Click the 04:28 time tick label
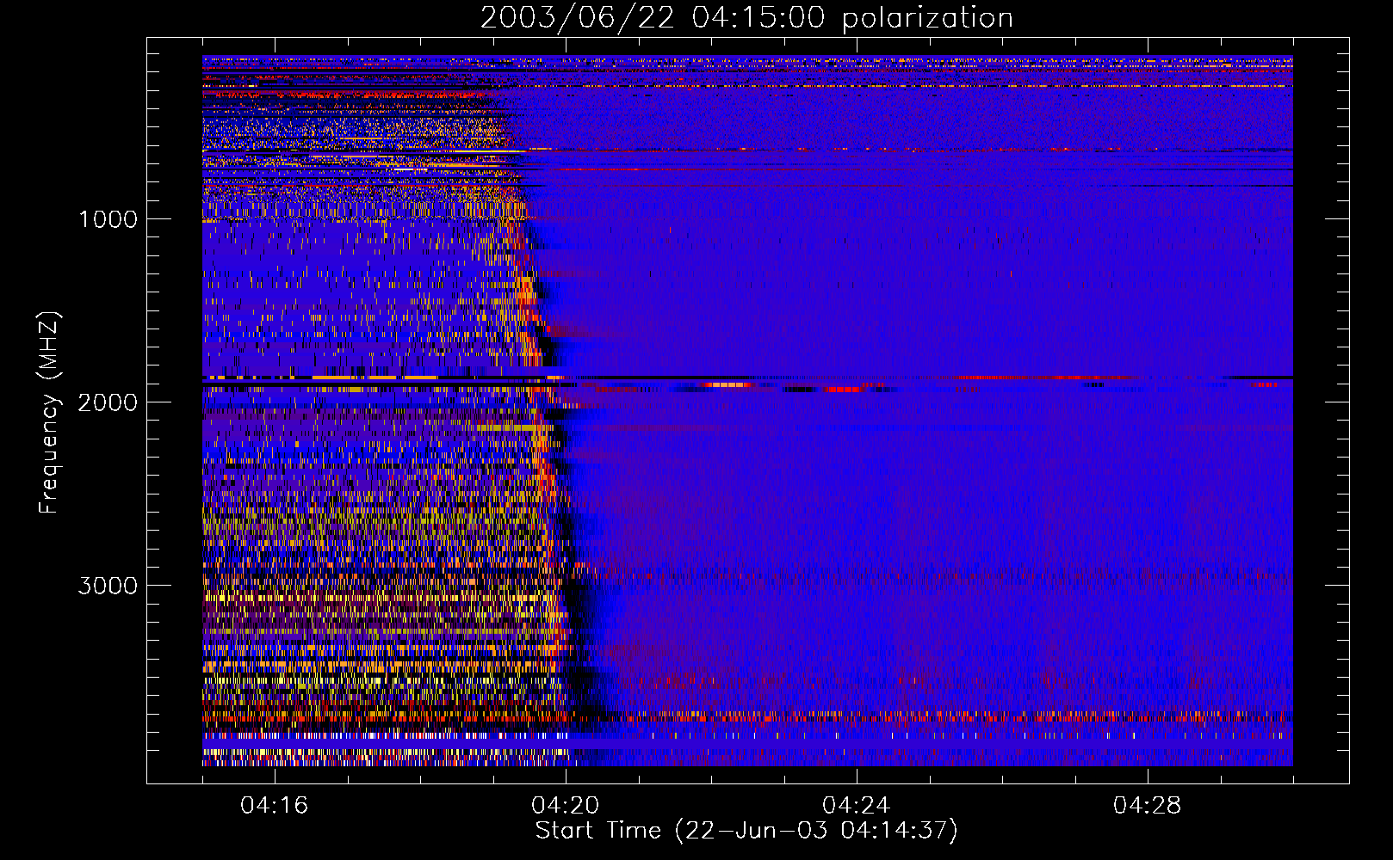Image resolution: width=1393 pixels, height=860 pixels. click(x=1148, y=806)
